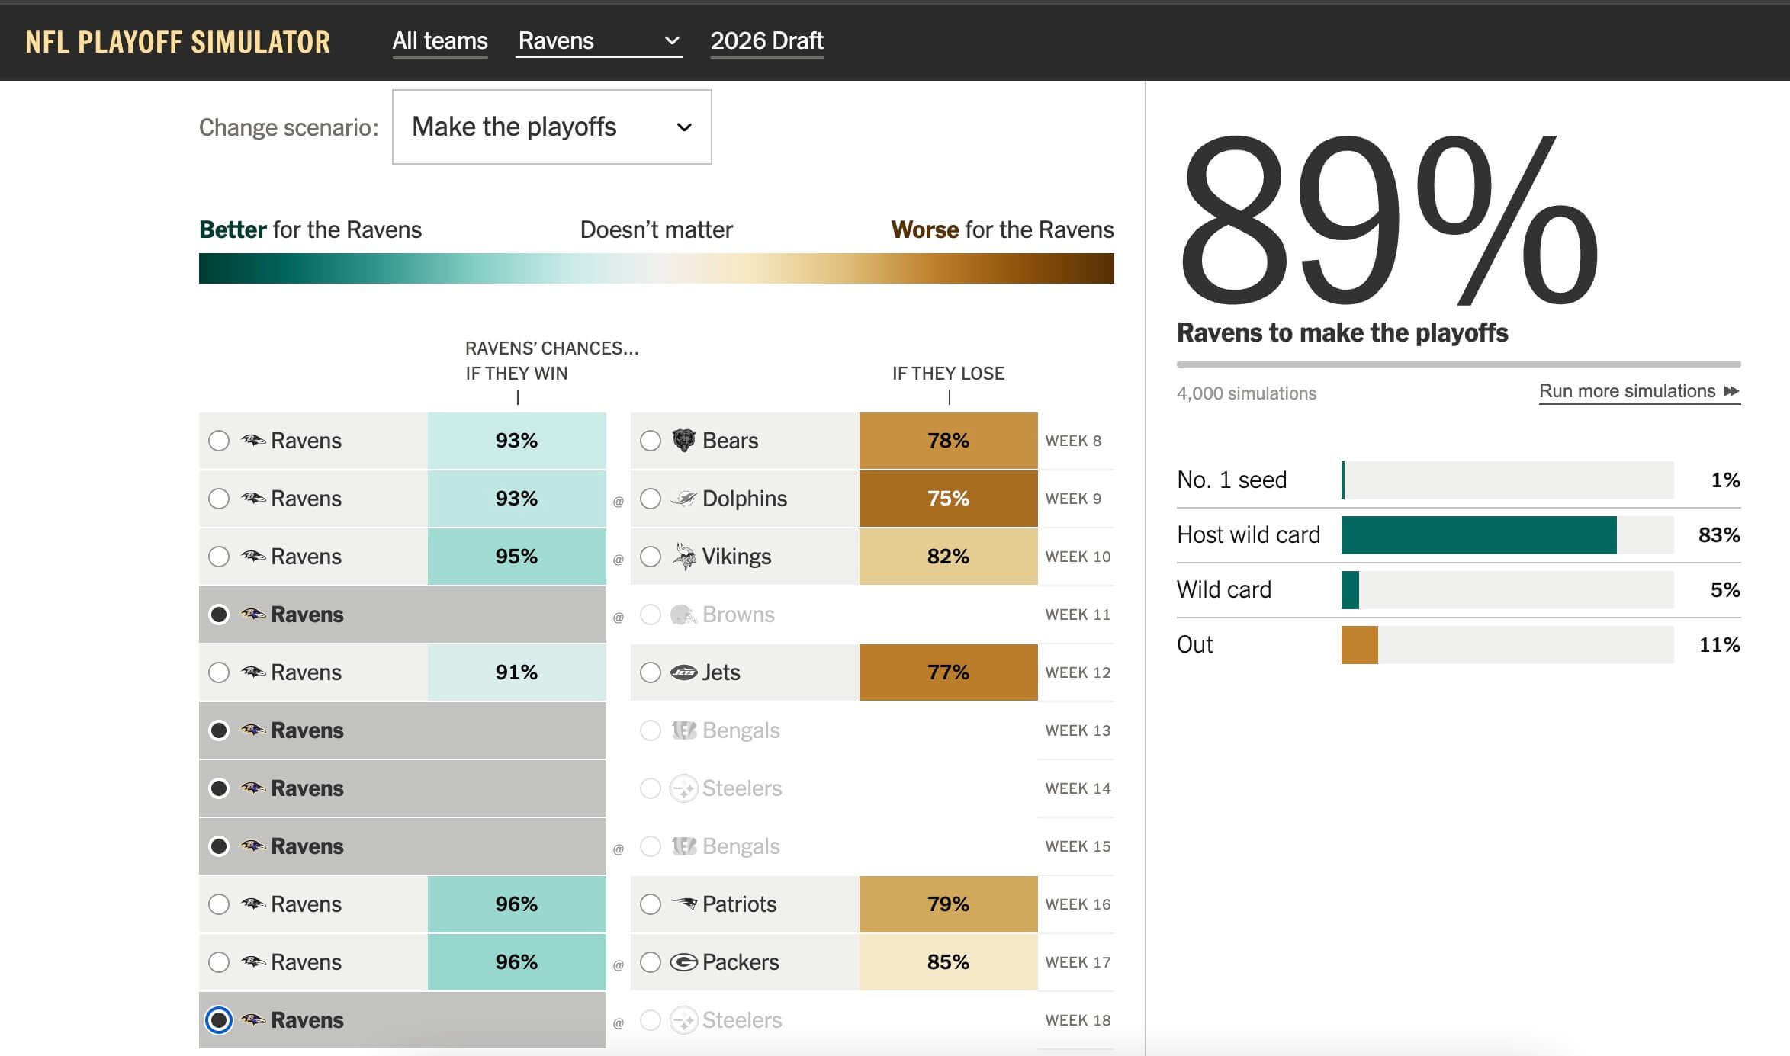
Task: Click the Bears team logo icon
Action: 683,440
